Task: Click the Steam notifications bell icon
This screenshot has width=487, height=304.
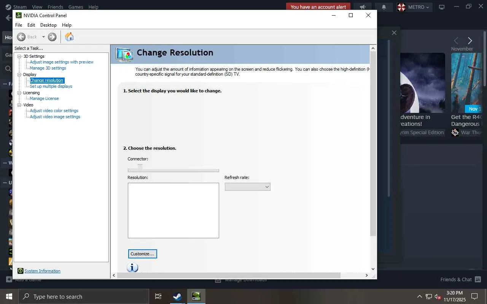Action: (384, 7)
